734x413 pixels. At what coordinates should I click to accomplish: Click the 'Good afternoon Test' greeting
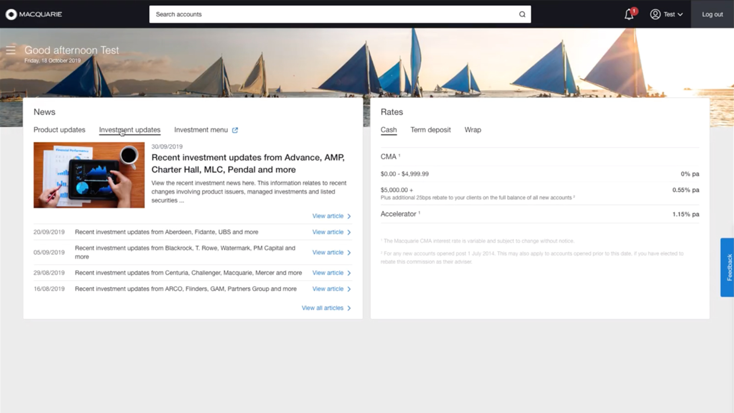coord(72,50)
